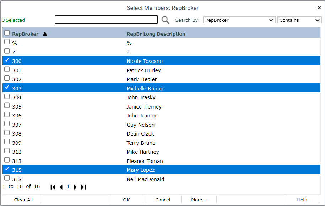Image resolution: width=325 pixels, height=206 pixels.
Task: Uncheck the 303 Michelle Knapp checkbox
Action: (x=7, y=87)
